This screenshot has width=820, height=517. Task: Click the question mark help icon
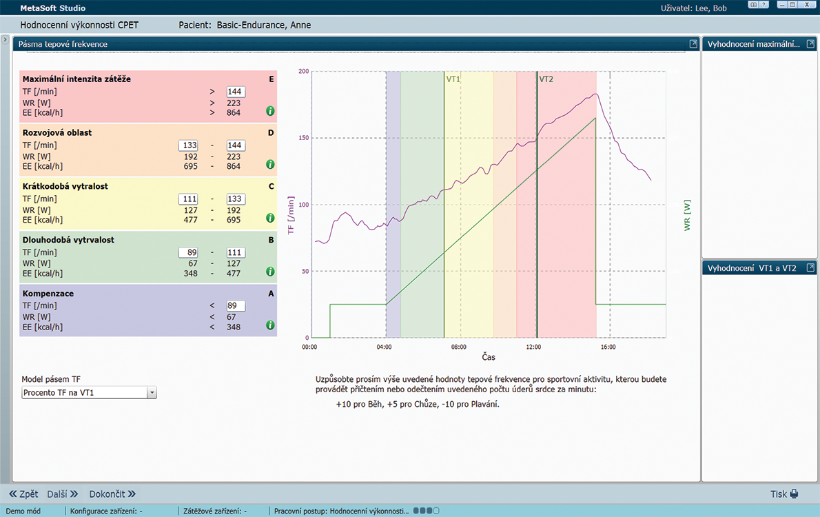coord(764,6)
